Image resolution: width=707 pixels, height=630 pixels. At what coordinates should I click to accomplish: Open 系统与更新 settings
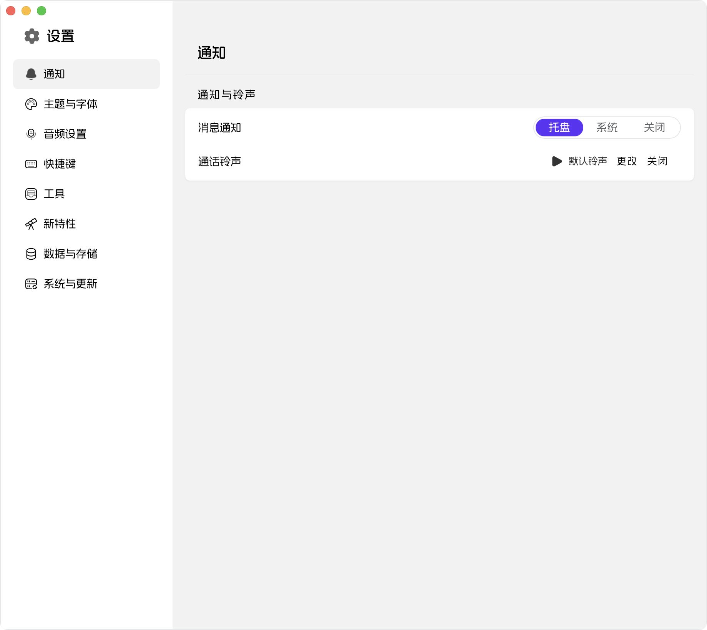pos(86,283)
